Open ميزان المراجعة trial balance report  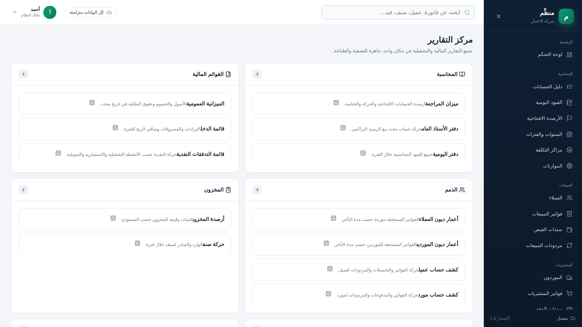coord(359,104)
